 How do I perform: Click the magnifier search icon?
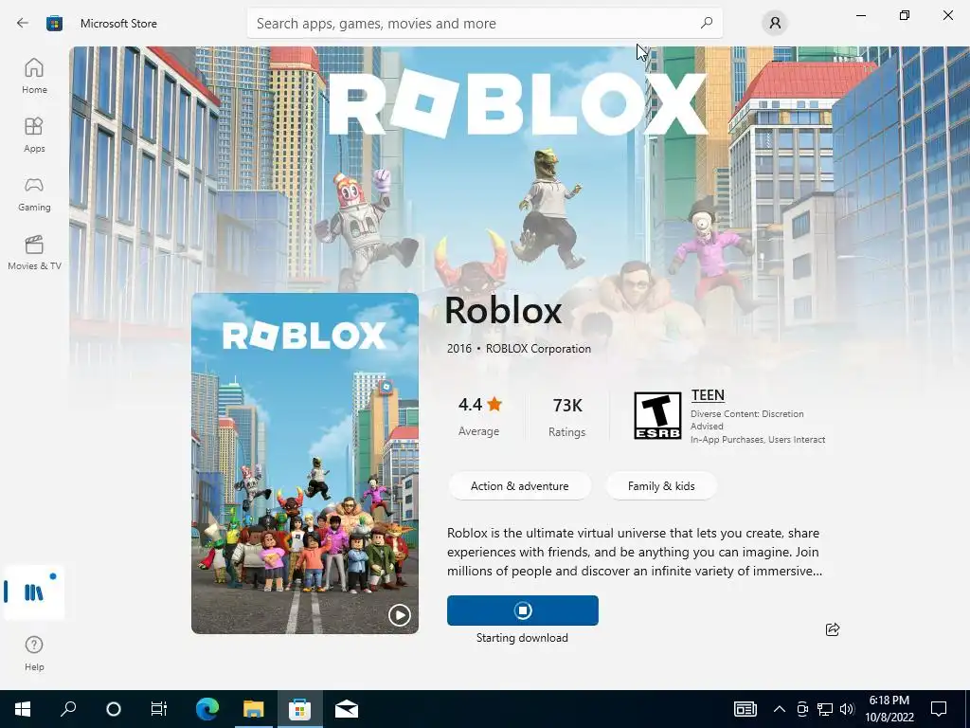tap(706, 24)
